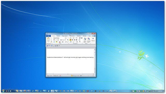This screenshot has width=166, height=94.
Task: Open the File tab
Action: pos(49,36)
